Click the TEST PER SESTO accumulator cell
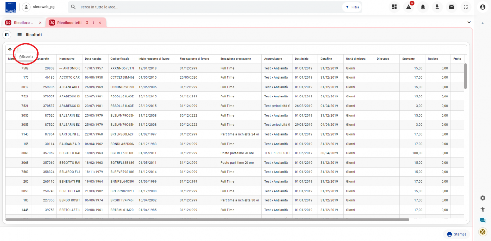The height and width of the screenshot is (241, 491). [x=276, y=153]
